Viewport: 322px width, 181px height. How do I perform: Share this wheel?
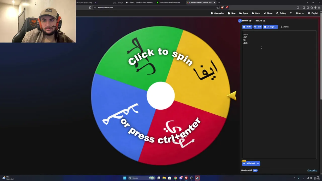268,13
